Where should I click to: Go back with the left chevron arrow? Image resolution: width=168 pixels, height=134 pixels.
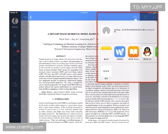[x=31, y=17]
